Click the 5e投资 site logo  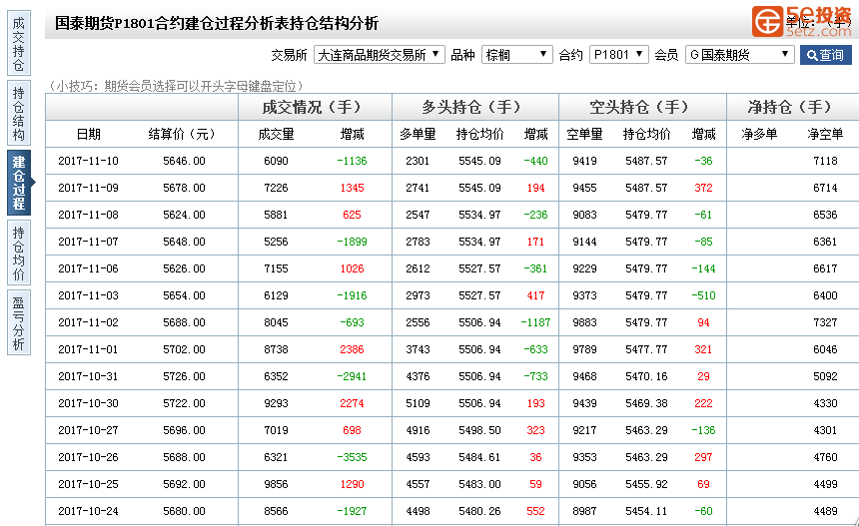[801, 21]
